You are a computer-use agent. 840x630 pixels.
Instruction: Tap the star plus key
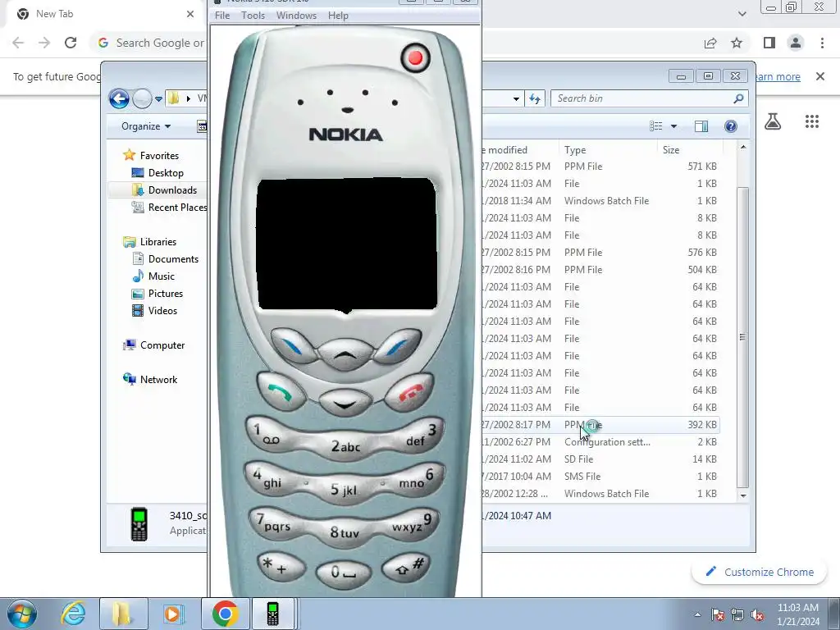pos(281,567)
